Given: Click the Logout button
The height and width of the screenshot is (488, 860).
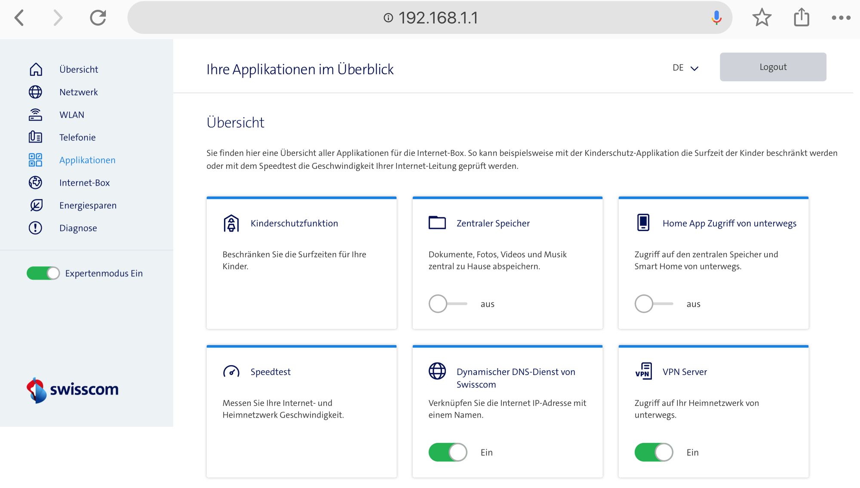Looking at the screenshot, I should pyautogui.click(x=773, y=67).
